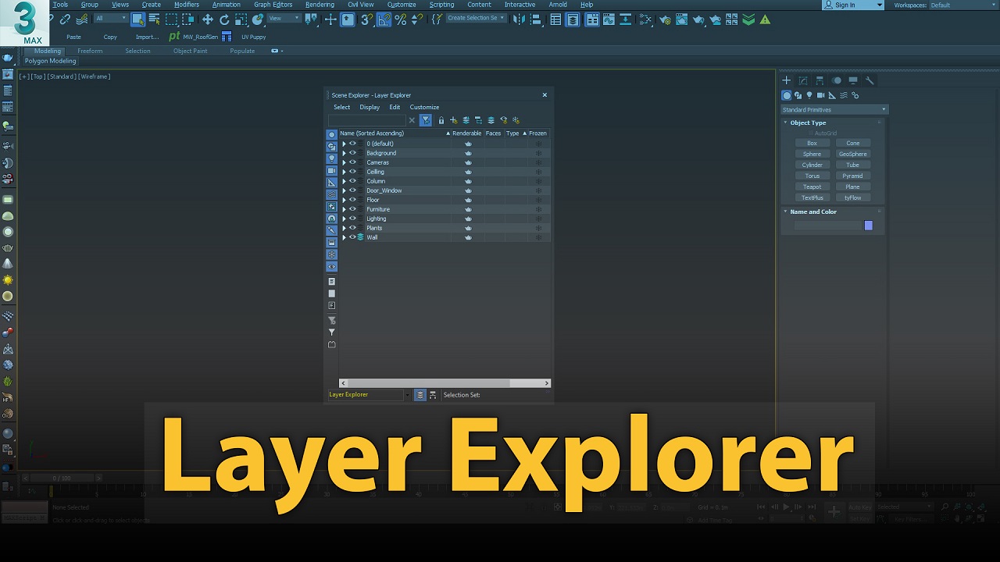The height and width of the screenshot is (562, 1000).
Task: Open the Display menu in Layer Explorer
Action: (370, 108)
